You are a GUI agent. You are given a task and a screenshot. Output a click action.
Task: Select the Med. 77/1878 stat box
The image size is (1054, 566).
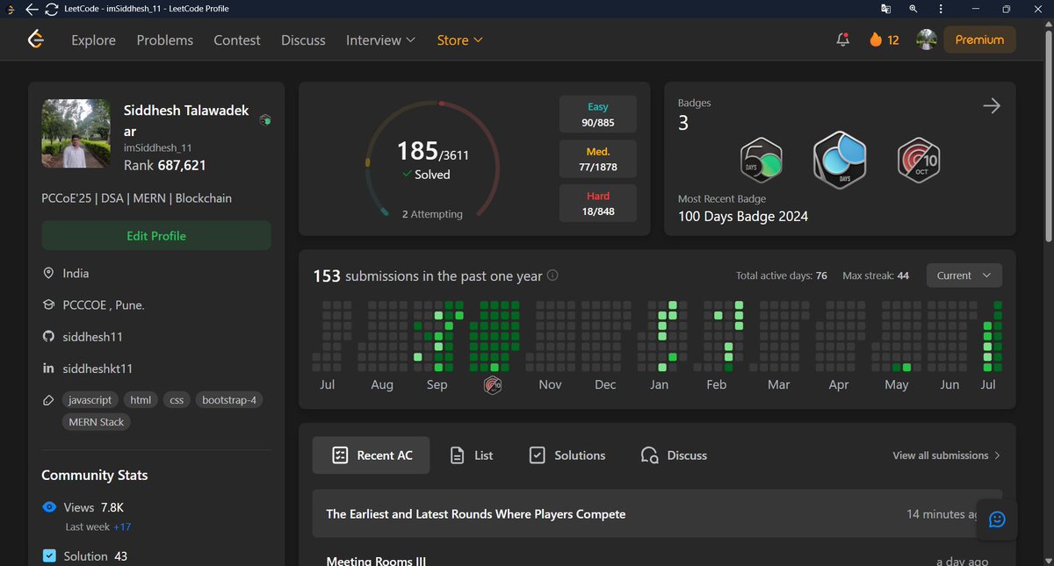pyautogui.click(x=598, y=160)
